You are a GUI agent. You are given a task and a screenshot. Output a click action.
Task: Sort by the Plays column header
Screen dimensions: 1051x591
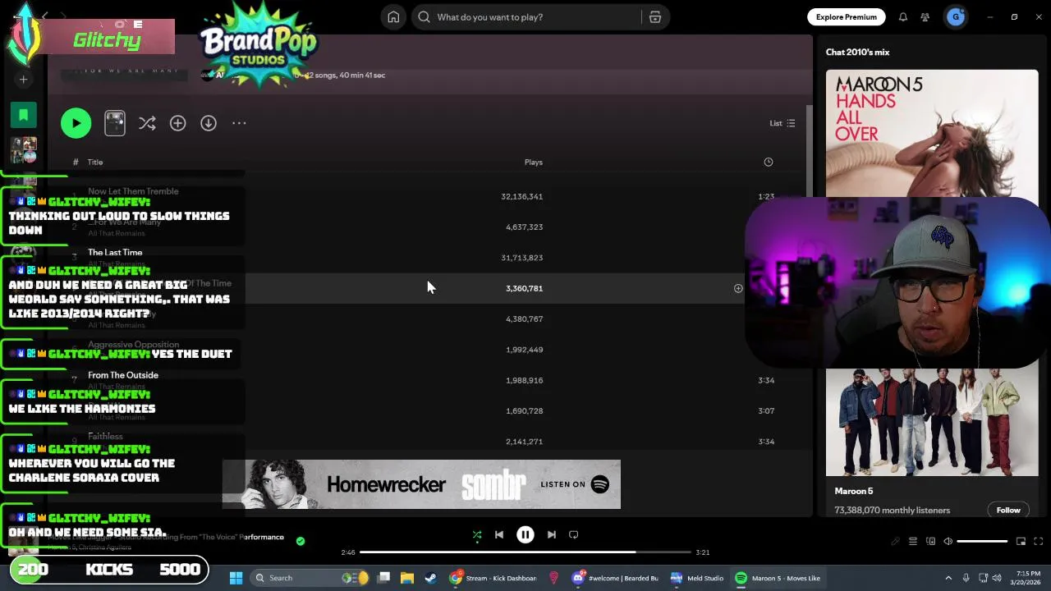[534, 163]
